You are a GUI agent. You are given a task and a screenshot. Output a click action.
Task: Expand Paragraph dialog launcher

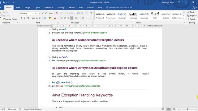(x=92, y=23)
